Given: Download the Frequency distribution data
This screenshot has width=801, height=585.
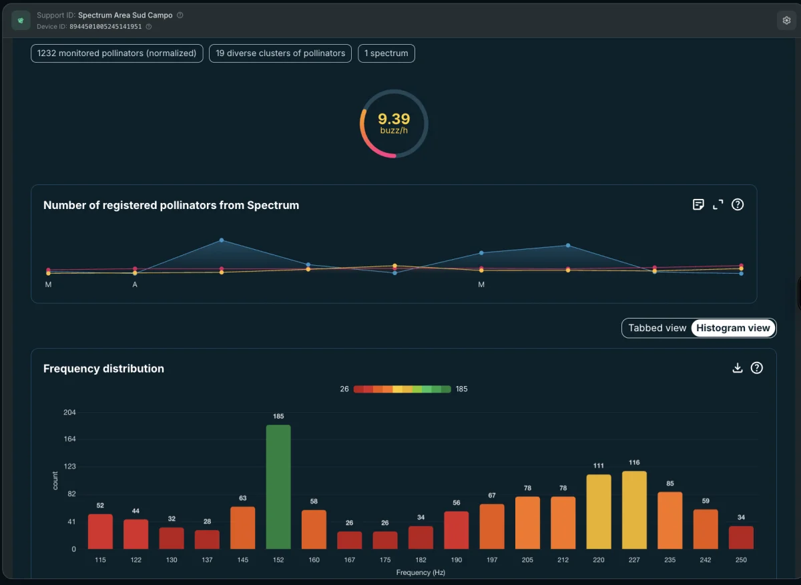Looking at the screenshot, I should pos(738,368).
